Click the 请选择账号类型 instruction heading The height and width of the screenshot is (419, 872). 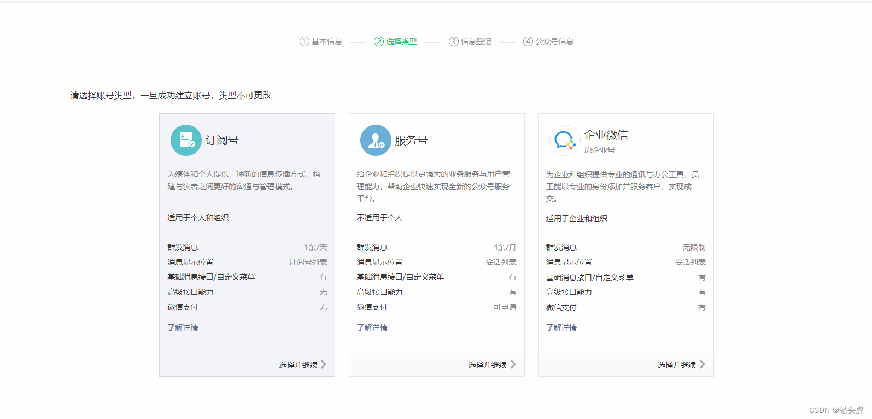tap(171, 95)
